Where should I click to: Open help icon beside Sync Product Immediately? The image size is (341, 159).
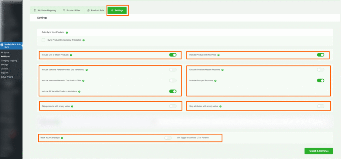(84, 40)
